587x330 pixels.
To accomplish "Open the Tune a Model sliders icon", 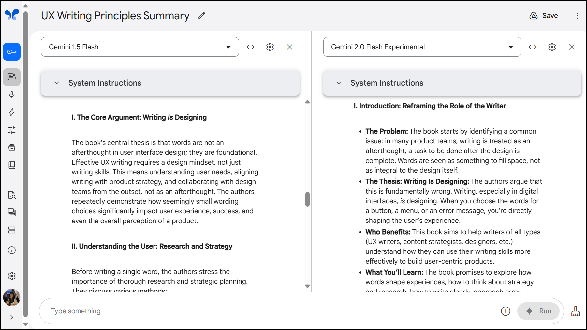I will (12, 130).
